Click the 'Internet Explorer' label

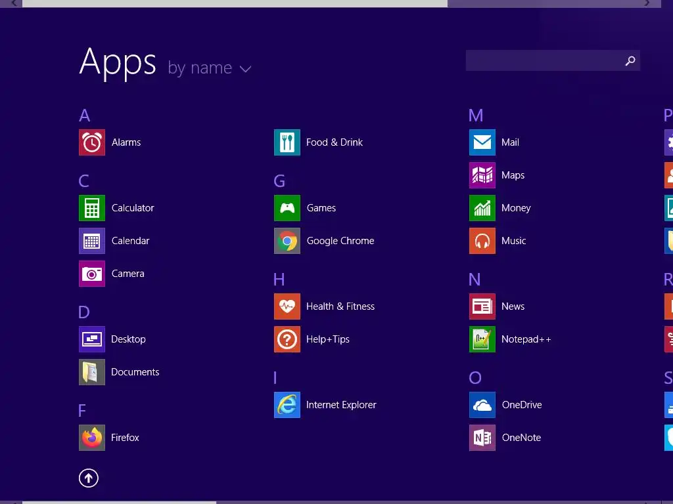pos(341,404)
